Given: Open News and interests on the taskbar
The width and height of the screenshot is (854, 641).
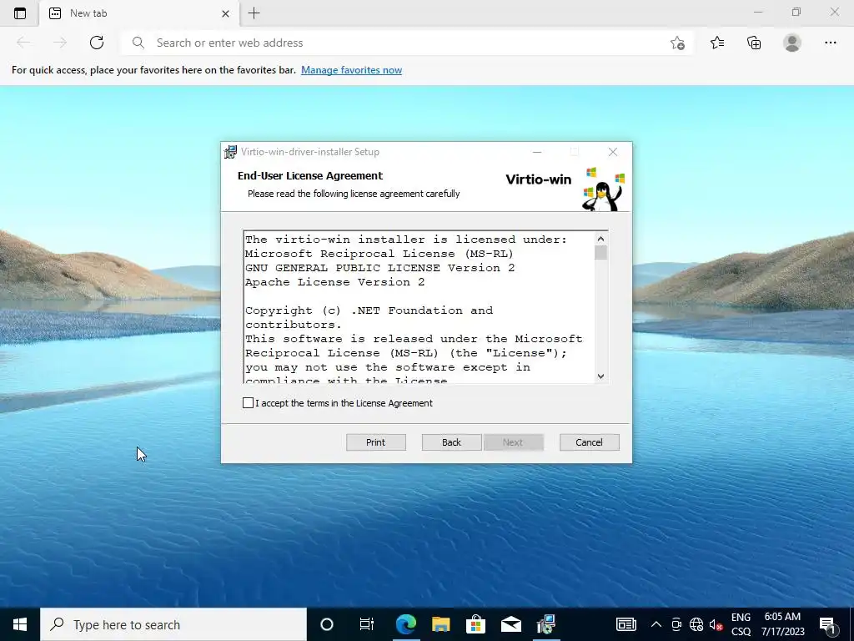Looking at the screenshot, I should (625, 624).
